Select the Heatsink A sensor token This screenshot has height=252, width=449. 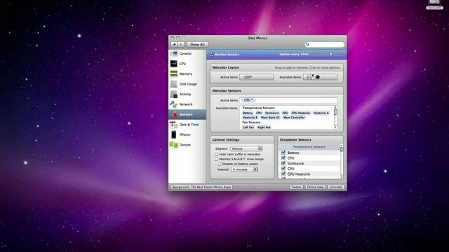pos(321,113)
